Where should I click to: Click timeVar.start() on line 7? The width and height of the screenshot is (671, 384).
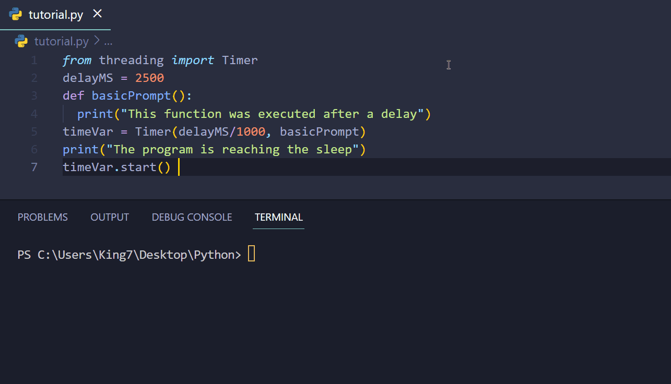coord(116,167)
